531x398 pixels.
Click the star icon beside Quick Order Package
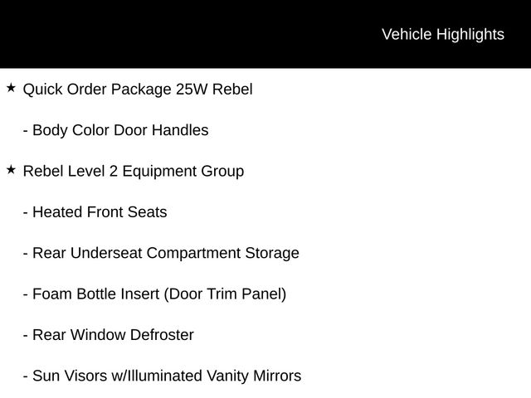click(11, 87)
